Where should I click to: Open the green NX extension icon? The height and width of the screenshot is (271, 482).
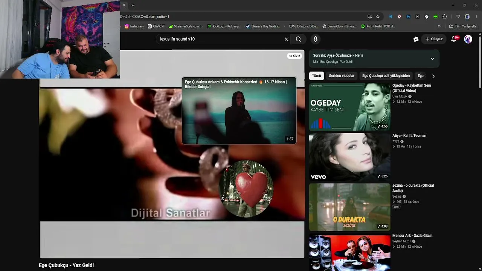click(x=435, y=17)
